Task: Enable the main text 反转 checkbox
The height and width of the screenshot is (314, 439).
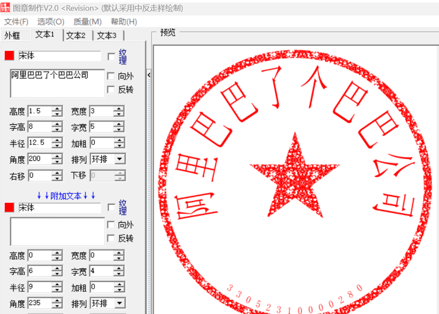Action: pos(111,90)
